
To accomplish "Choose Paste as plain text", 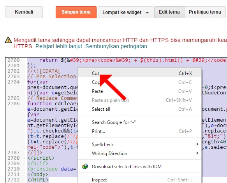I will point(140,100).
